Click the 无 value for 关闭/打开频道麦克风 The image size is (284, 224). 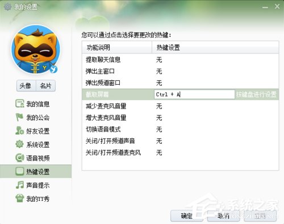point(159,152)
